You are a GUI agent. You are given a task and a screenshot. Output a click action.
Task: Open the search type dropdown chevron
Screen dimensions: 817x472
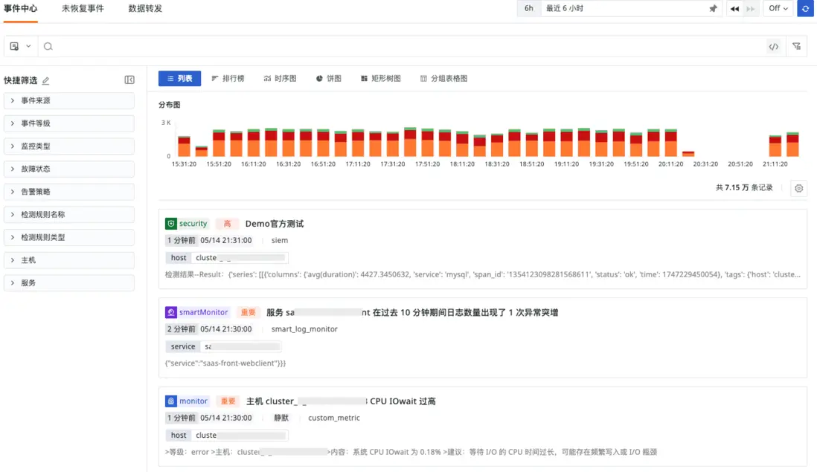point(28,46)
